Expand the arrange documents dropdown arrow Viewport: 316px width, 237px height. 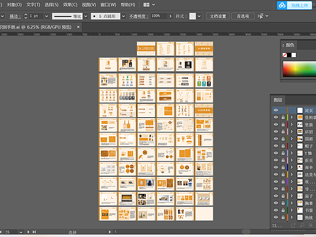[x=154, y=5]
